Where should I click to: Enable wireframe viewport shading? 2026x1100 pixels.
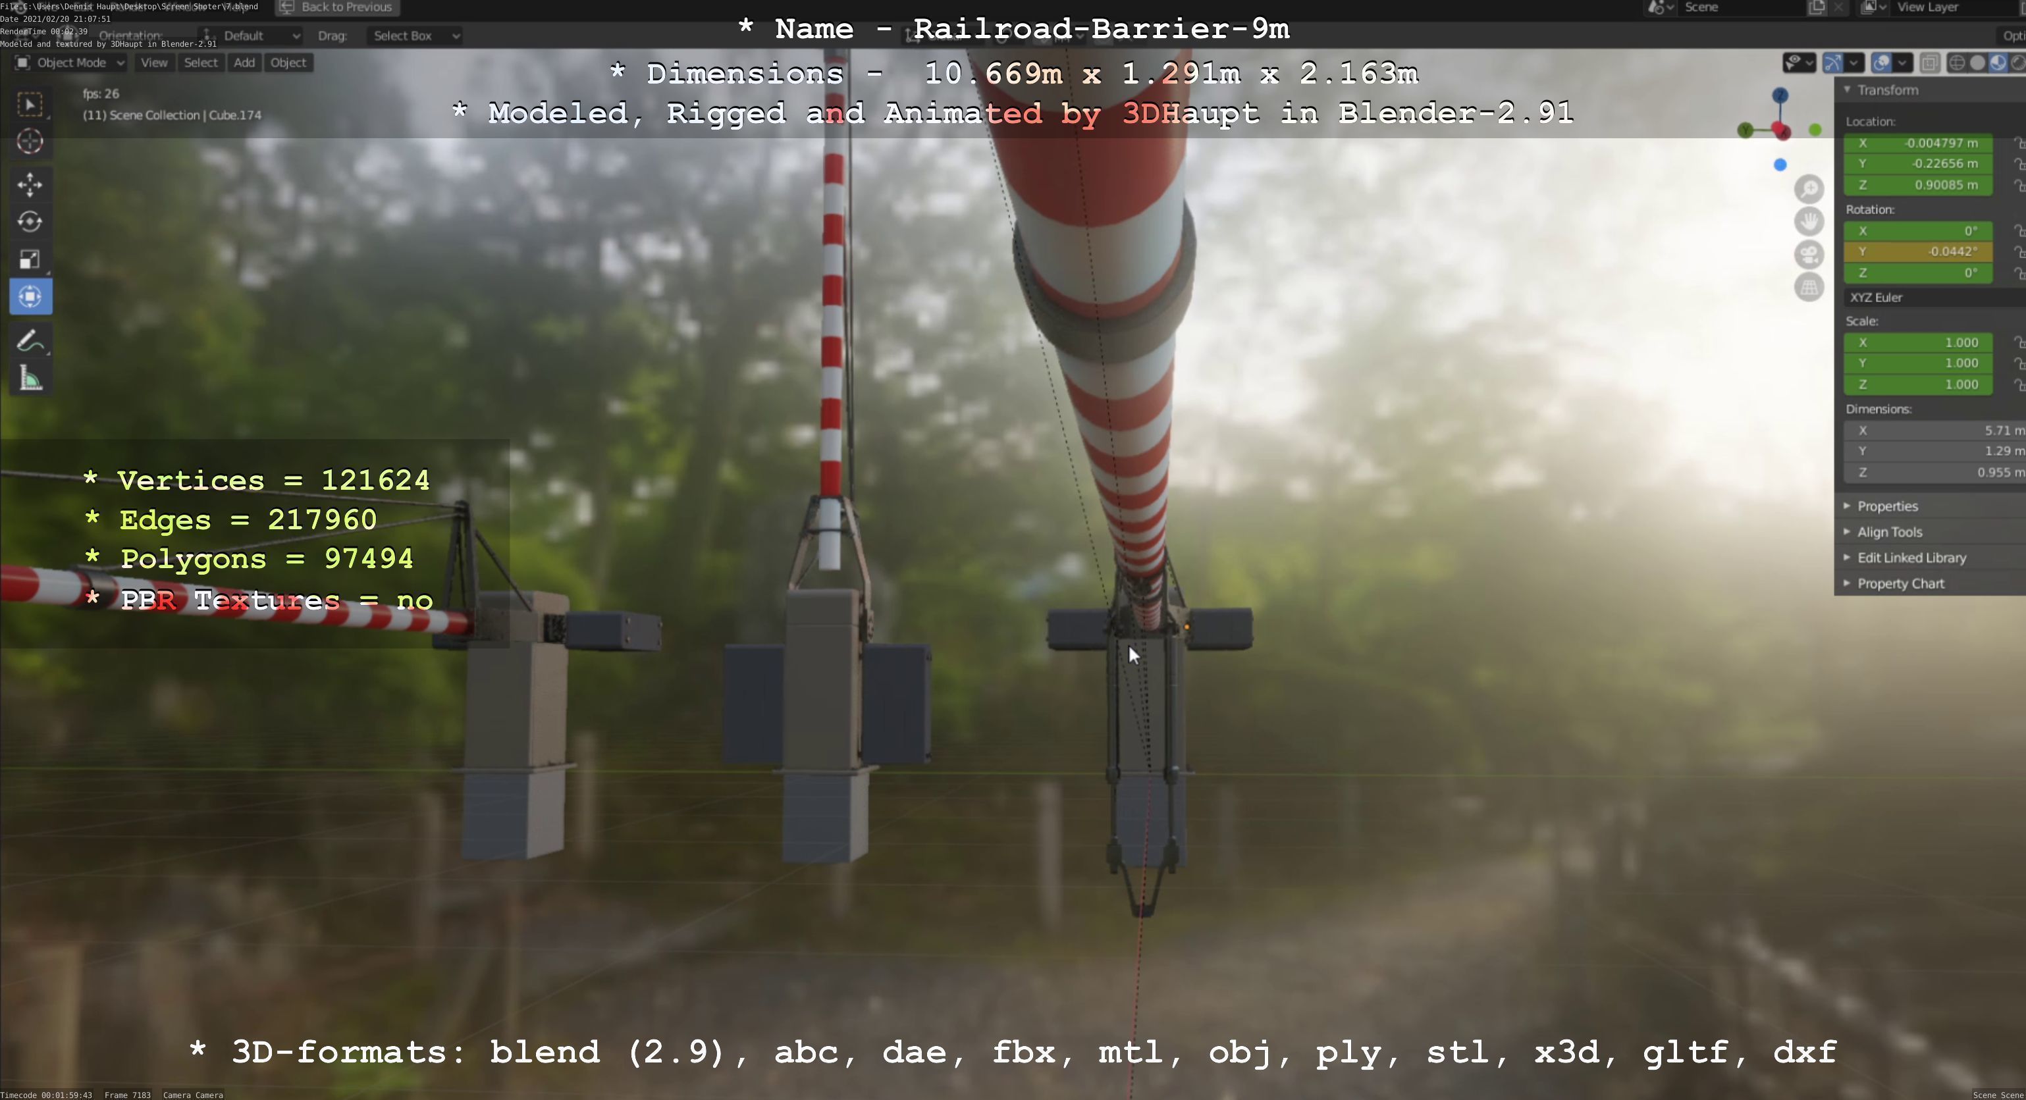coord(1958,63)
